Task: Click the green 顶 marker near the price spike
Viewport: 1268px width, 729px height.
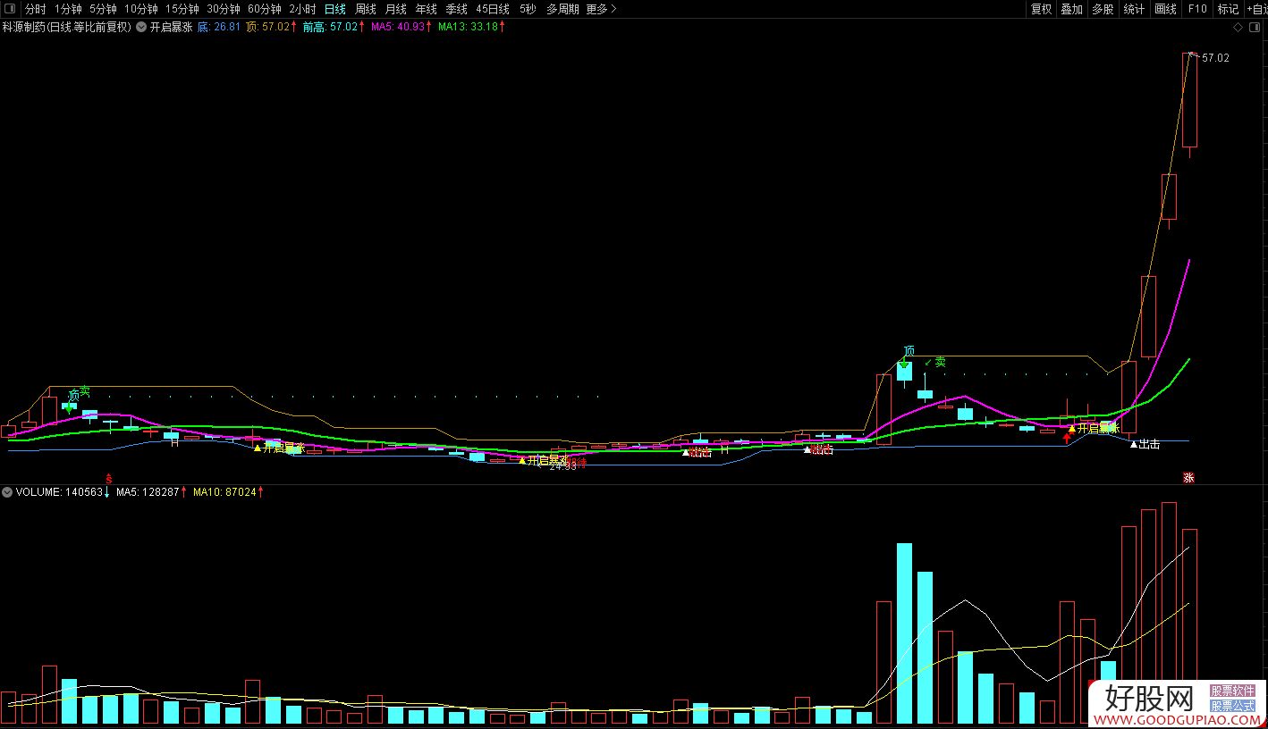Action: [x=909, y=350]
